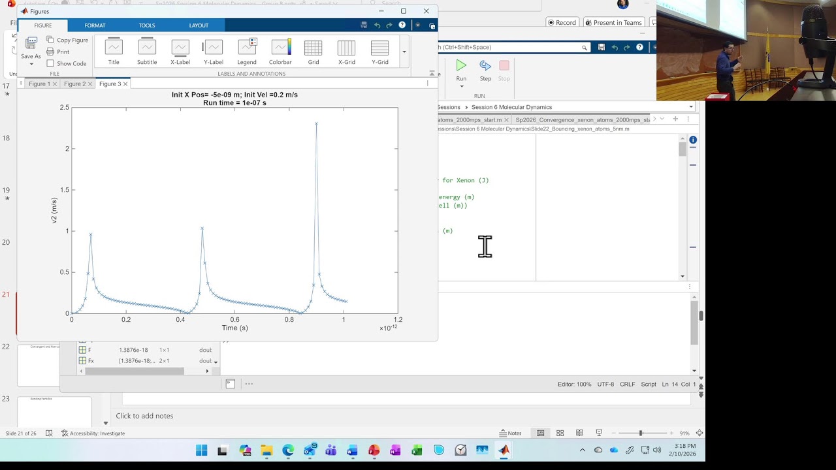Open PowerPoint from the taskbar
836x470 pixels.
pyautogui.click(x=374, y=450)
